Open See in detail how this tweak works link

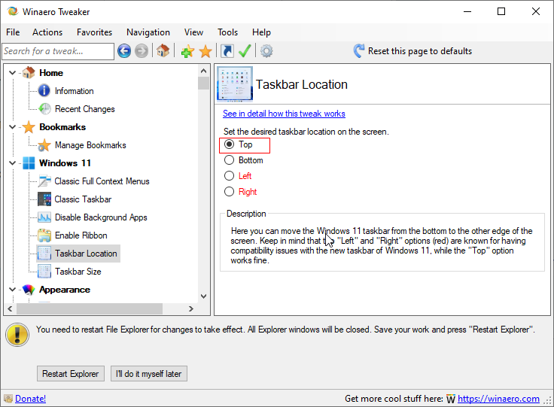pos(284,114)
